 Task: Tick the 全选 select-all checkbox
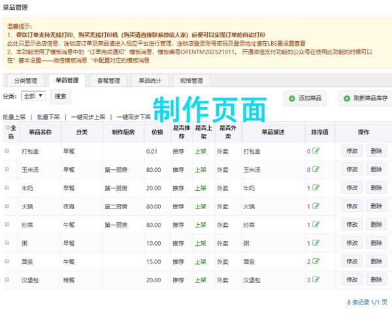point(8,127)
